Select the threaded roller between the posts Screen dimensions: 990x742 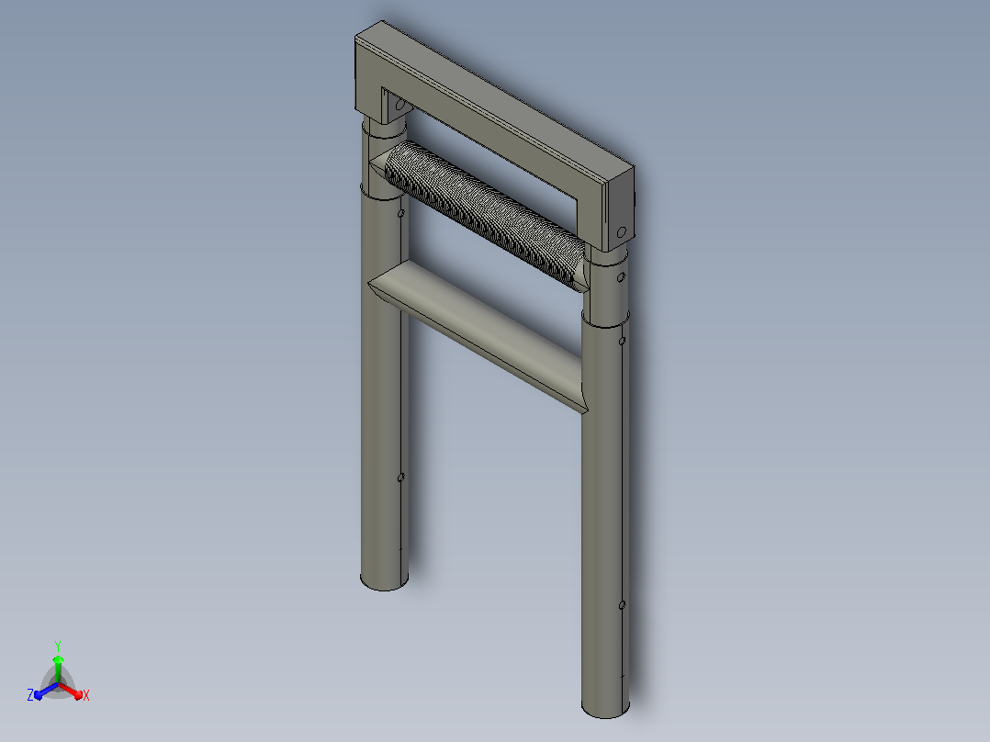point(485,215)
